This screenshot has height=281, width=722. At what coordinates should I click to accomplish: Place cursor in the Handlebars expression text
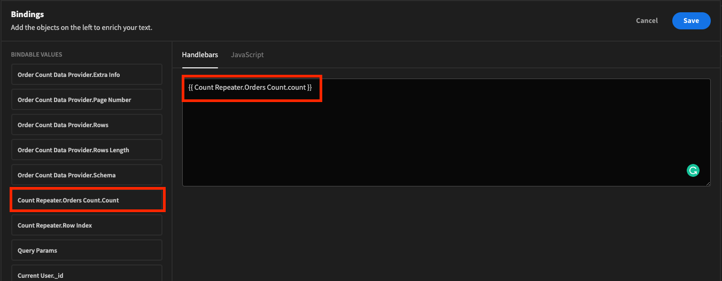click(x=250, y=87)
